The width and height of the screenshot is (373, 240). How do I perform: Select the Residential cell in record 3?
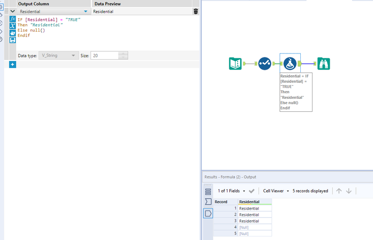point(255,221)
